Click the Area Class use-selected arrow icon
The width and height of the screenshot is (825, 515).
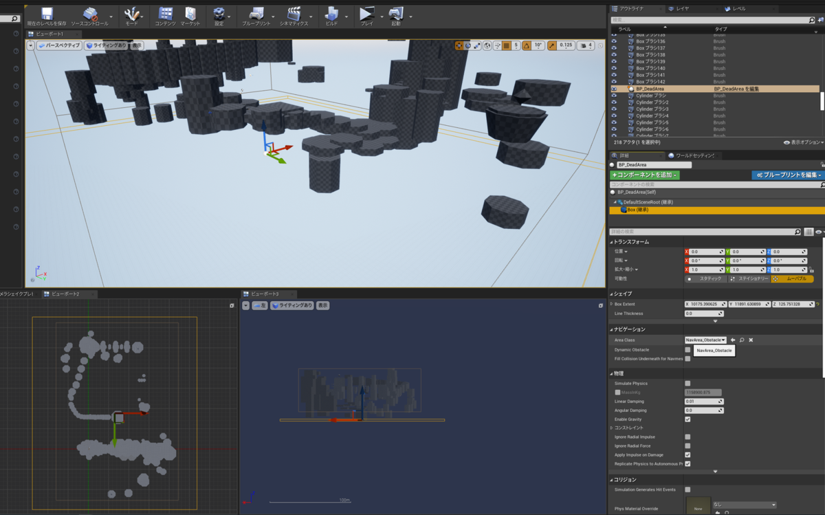tap(733, 340)
